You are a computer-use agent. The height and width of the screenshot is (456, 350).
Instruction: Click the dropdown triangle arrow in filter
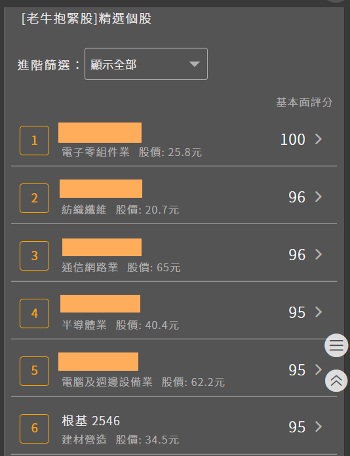(194, 64)
